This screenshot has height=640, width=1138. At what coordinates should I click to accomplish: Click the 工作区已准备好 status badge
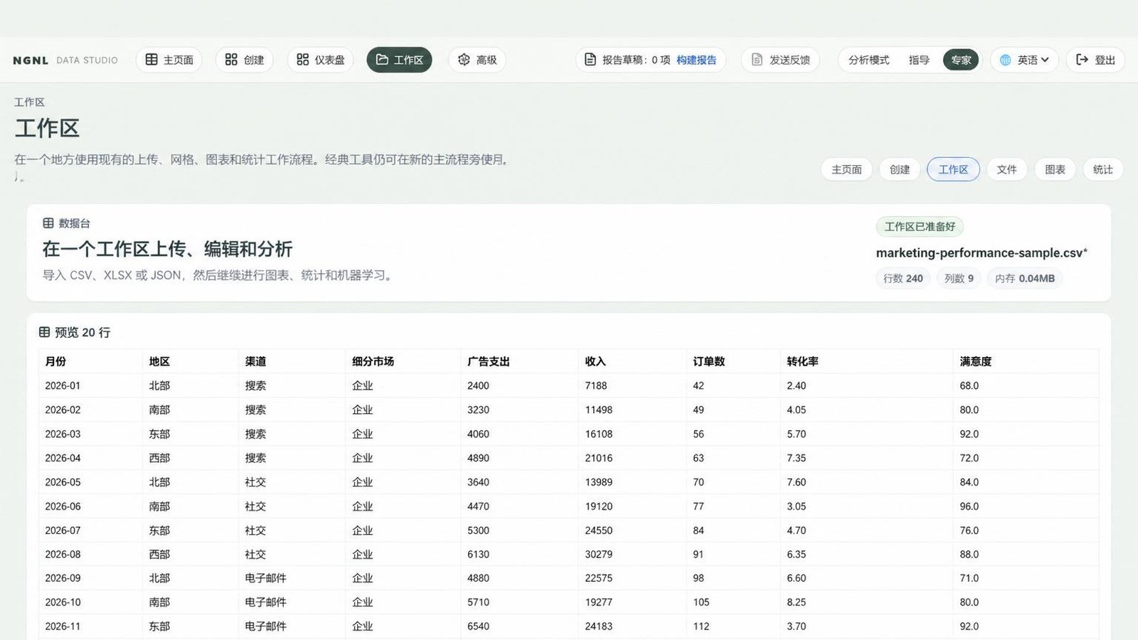920,227
